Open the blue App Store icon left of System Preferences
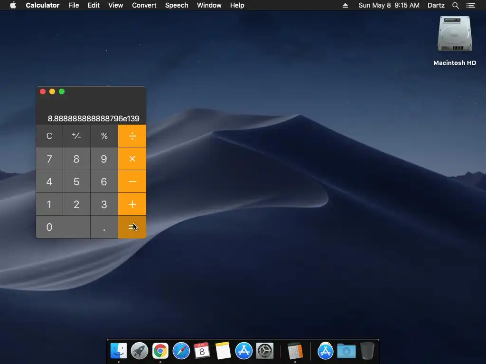Image resolution: width=486 pixels, height=364 pixels. [x=243, y=351]
